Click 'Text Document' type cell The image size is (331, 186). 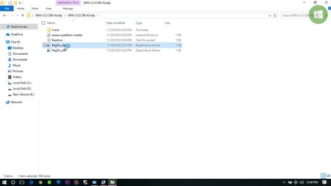tap(145, 40)
